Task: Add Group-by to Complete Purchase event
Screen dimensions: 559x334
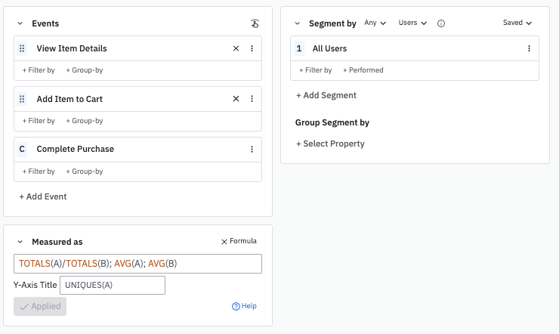Action: [85, 172]
